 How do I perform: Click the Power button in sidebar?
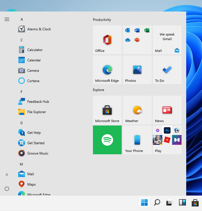coord(7,189)
